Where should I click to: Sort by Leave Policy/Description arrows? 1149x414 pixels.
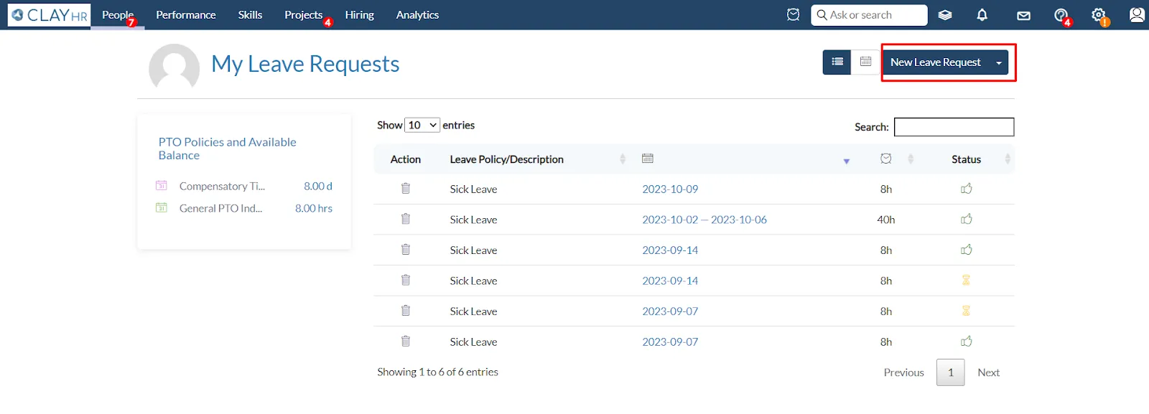(x=623, y=159)
